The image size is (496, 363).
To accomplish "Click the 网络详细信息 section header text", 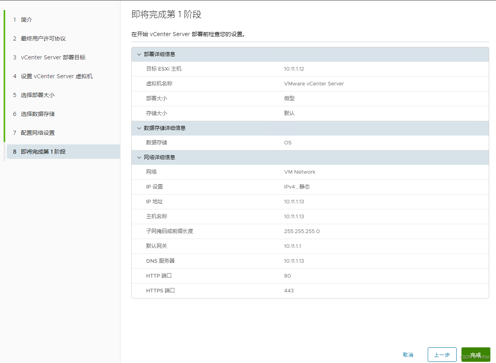I will pyautogui.click(x=159, y=157).
